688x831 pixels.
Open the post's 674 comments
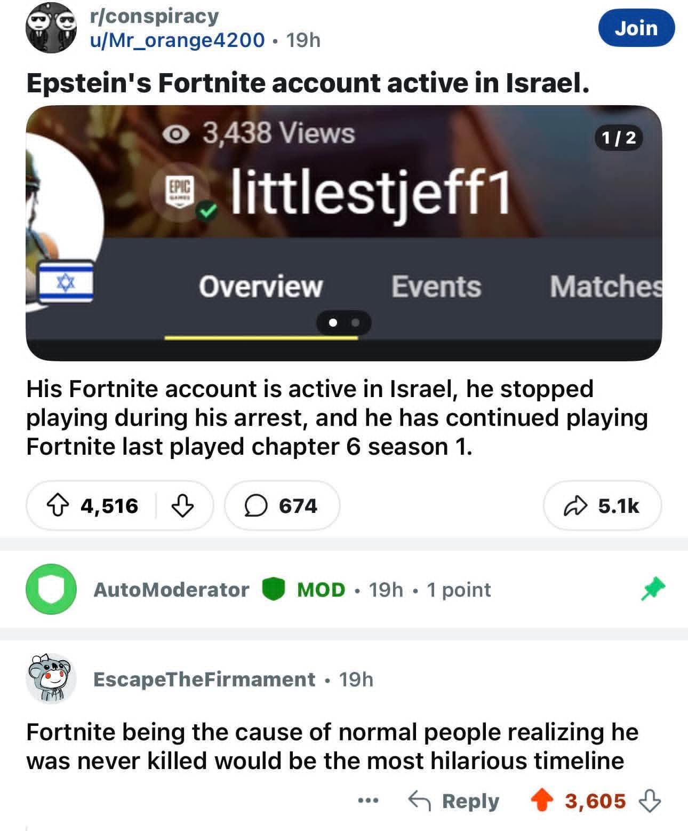(281, 505)
